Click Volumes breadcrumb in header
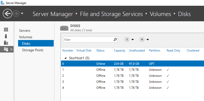 click(x=160, y=14)
